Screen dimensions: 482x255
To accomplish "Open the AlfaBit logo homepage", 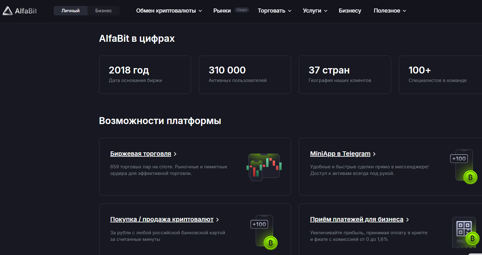I will pos(20,11).
